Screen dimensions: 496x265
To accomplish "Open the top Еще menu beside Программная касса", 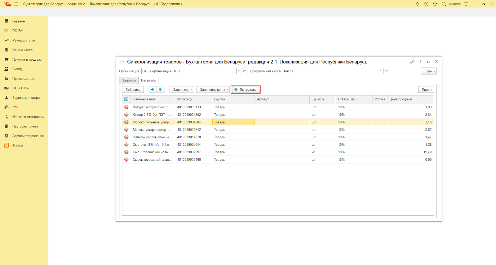I will pos(429,71).
